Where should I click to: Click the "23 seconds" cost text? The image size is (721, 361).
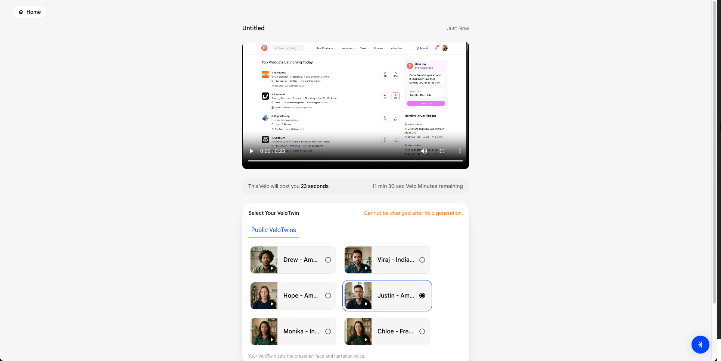click(315, 186)
